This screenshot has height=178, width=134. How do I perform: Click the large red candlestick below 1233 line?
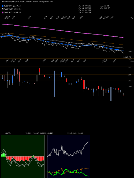84,85
